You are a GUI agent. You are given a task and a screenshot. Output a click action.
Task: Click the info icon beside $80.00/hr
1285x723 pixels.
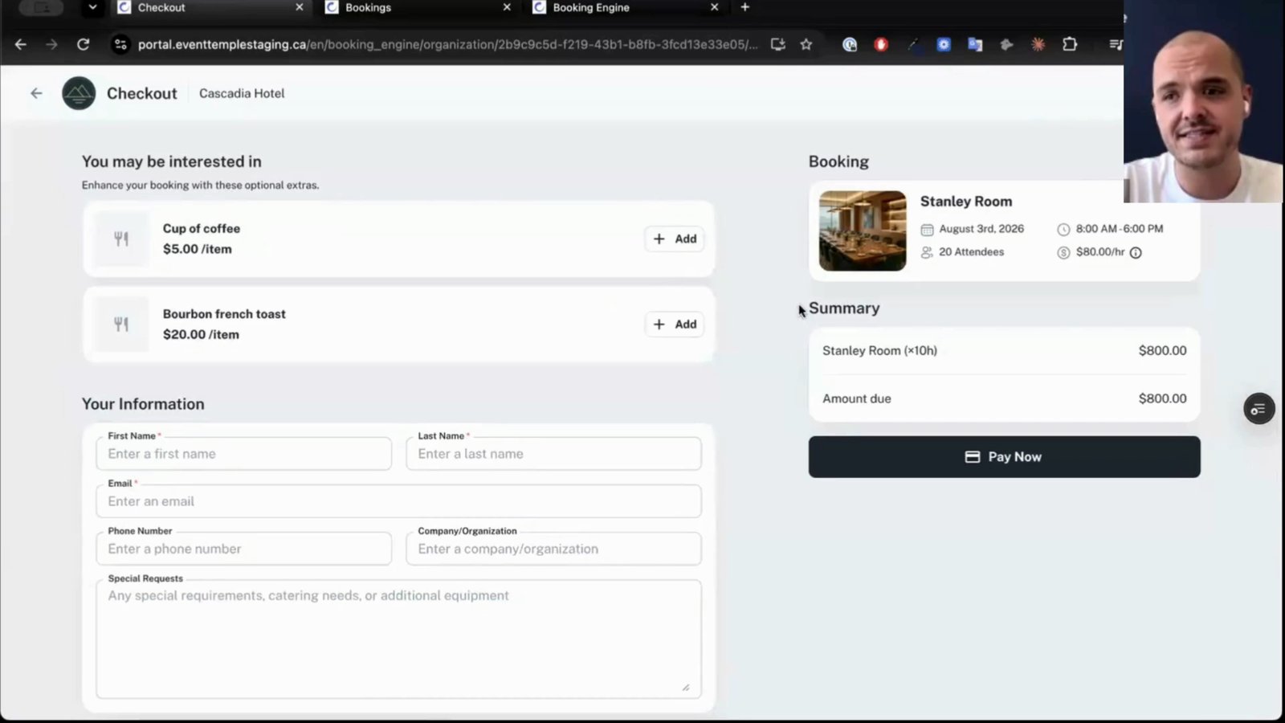(1136, 252)
